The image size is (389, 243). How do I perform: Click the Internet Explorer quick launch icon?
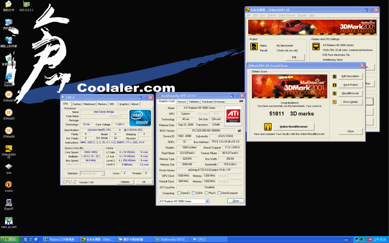pos(31,240)
